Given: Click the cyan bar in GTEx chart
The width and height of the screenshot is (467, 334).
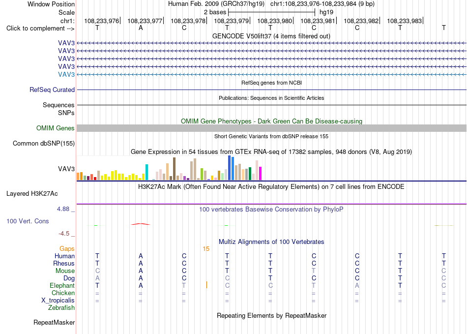Looking at the screenshot, I should pos(146,172).
